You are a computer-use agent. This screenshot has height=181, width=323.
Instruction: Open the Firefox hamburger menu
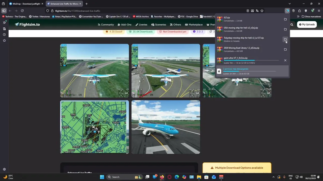tap(319, 11)
